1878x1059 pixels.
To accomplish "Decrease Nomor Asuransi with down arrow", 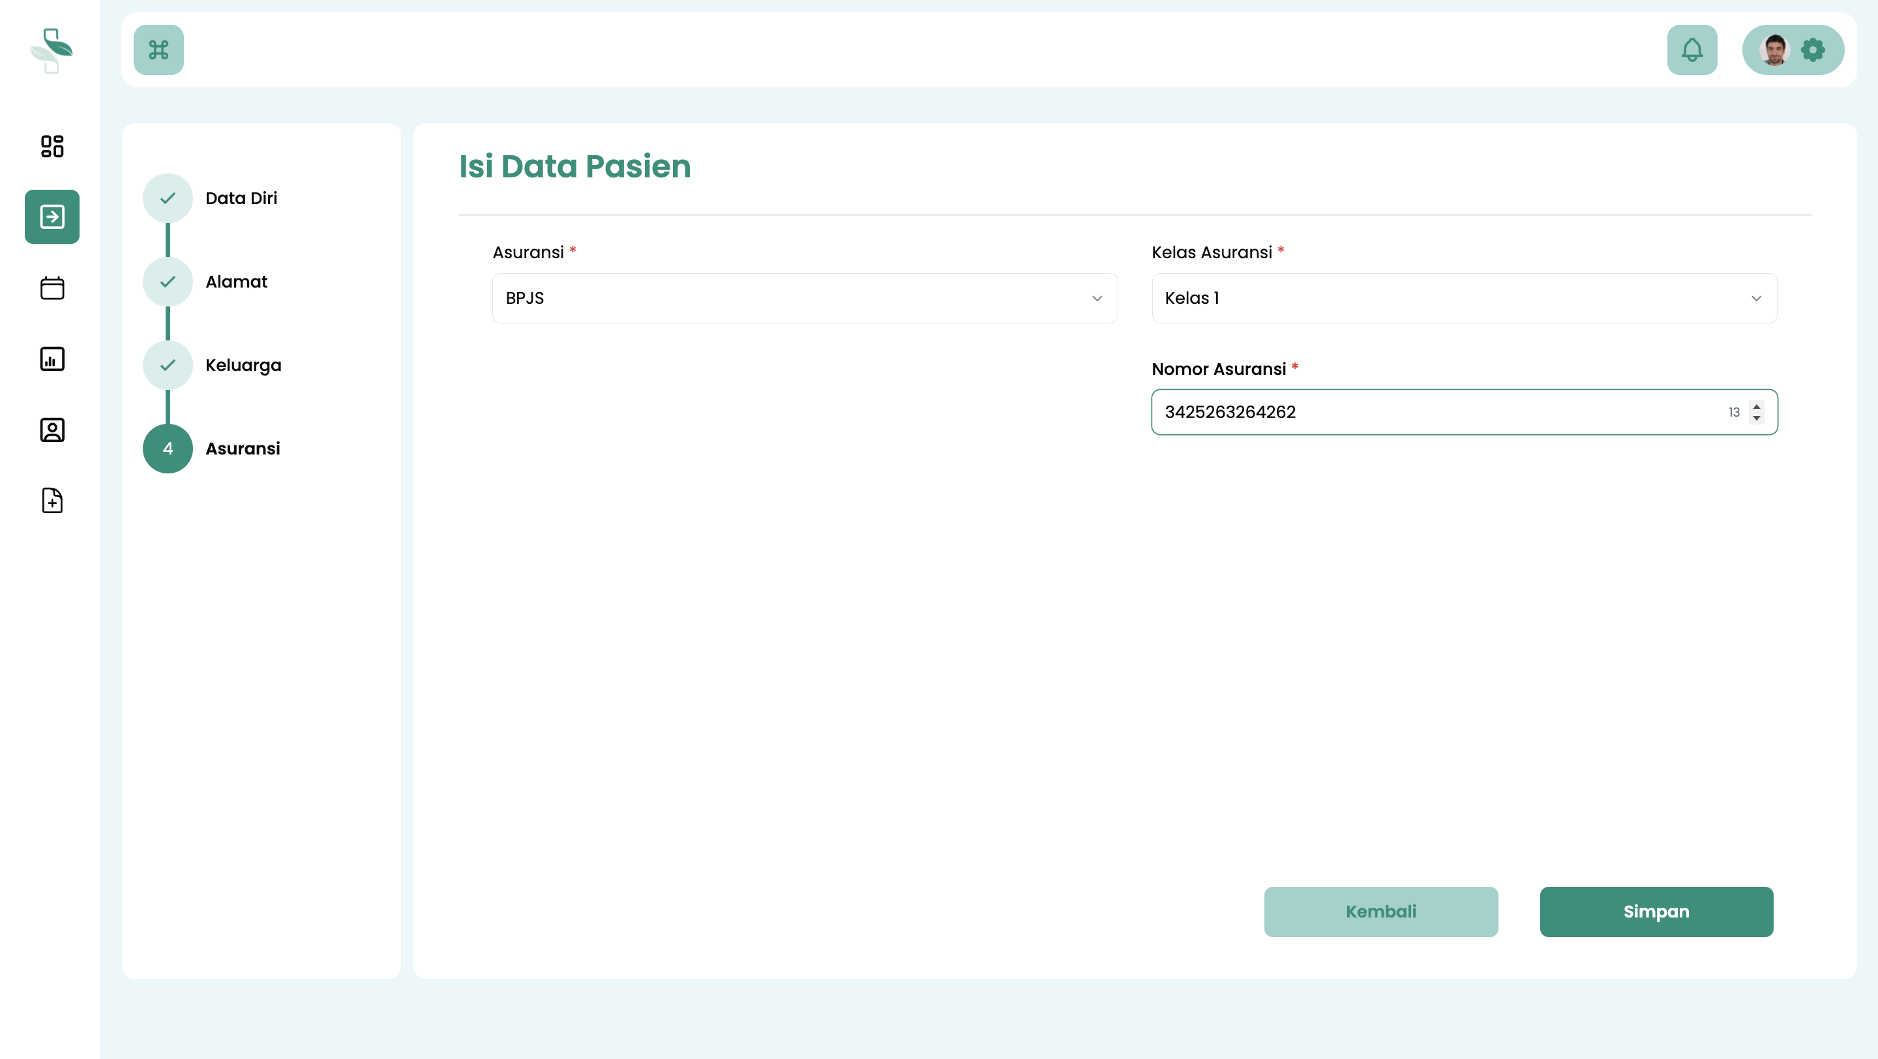I will (1756, 419).
